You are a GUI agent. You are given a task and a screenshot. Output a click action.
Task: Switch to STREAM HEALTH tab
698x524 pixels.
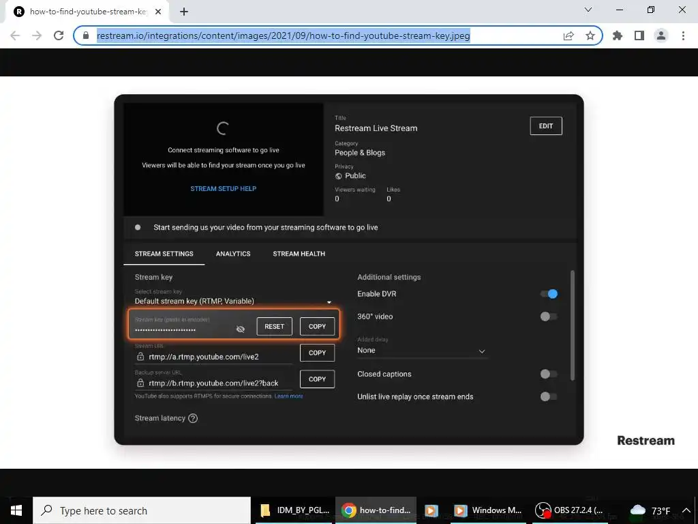(299, 254)
